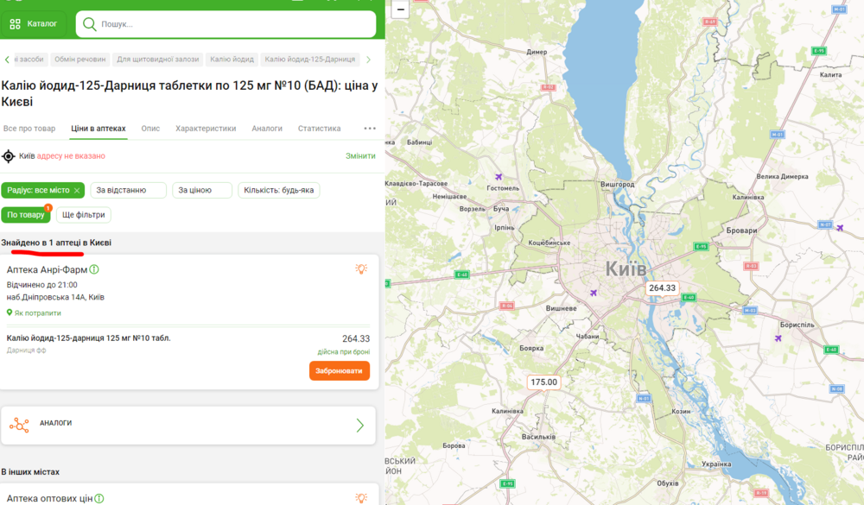The image size is (864, 505).
Task: Focus the Пошук search field
Action: 226,24
